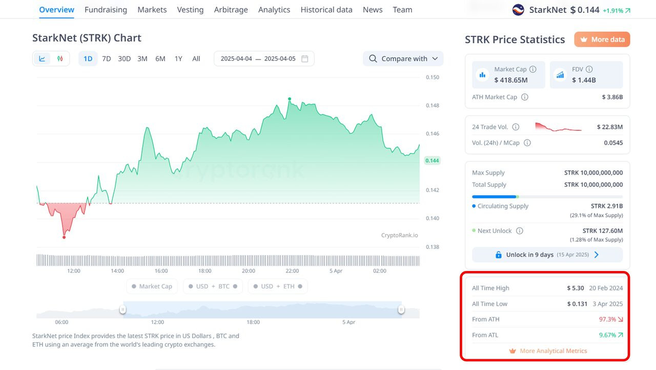Image resolution: width=656 pixels, height=370 pixels.
Task: Toggle USD + ETH chart series
Action: [x=277, y=286]
